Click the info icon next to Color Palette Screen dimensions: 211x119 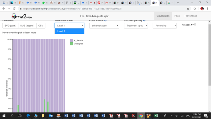click(x=105, y=20)
